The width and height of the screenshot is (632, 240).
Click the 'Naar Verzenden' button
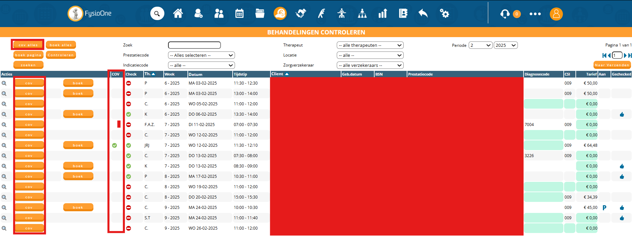click(612, 65)
